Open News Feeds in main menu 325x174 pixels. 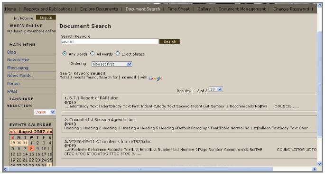tap(19, 76)
